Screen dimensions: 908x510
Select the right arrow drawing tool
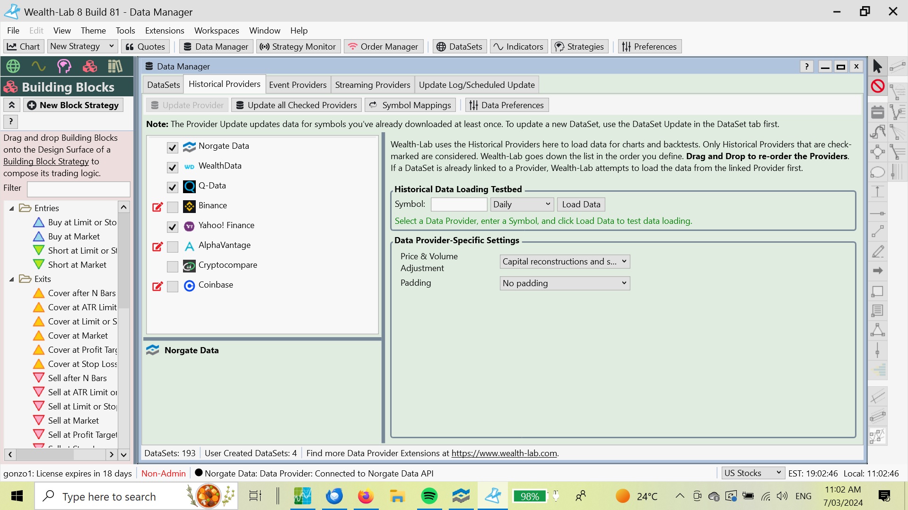[x=877, y=271]
